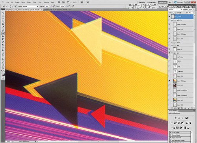The width and height of the screenshot is (197, 143).
Task: Open the CS Live menu
Action: [x=178, y=2]
